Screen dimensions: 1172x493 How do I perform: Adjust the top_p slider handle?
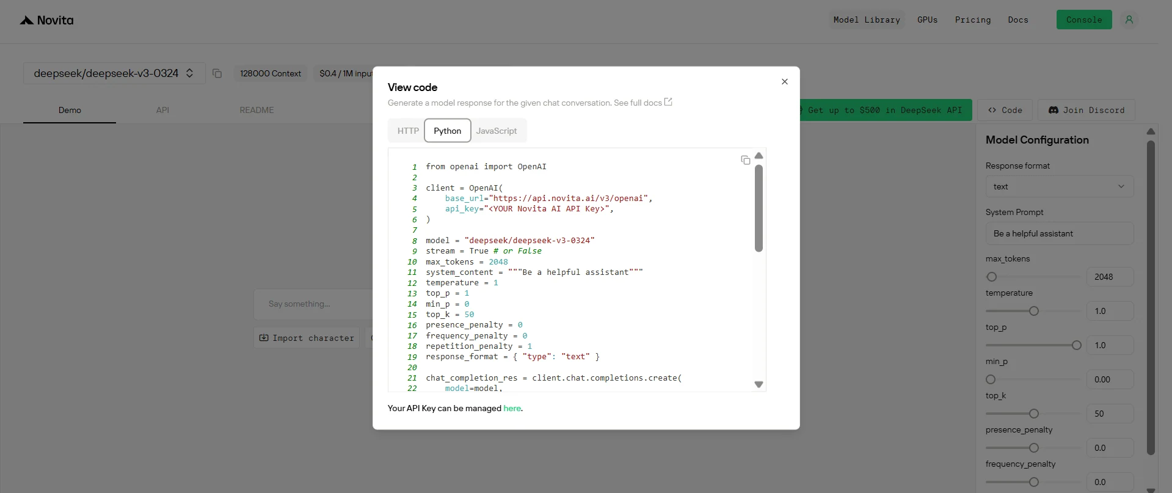[x=1077, y=345]
